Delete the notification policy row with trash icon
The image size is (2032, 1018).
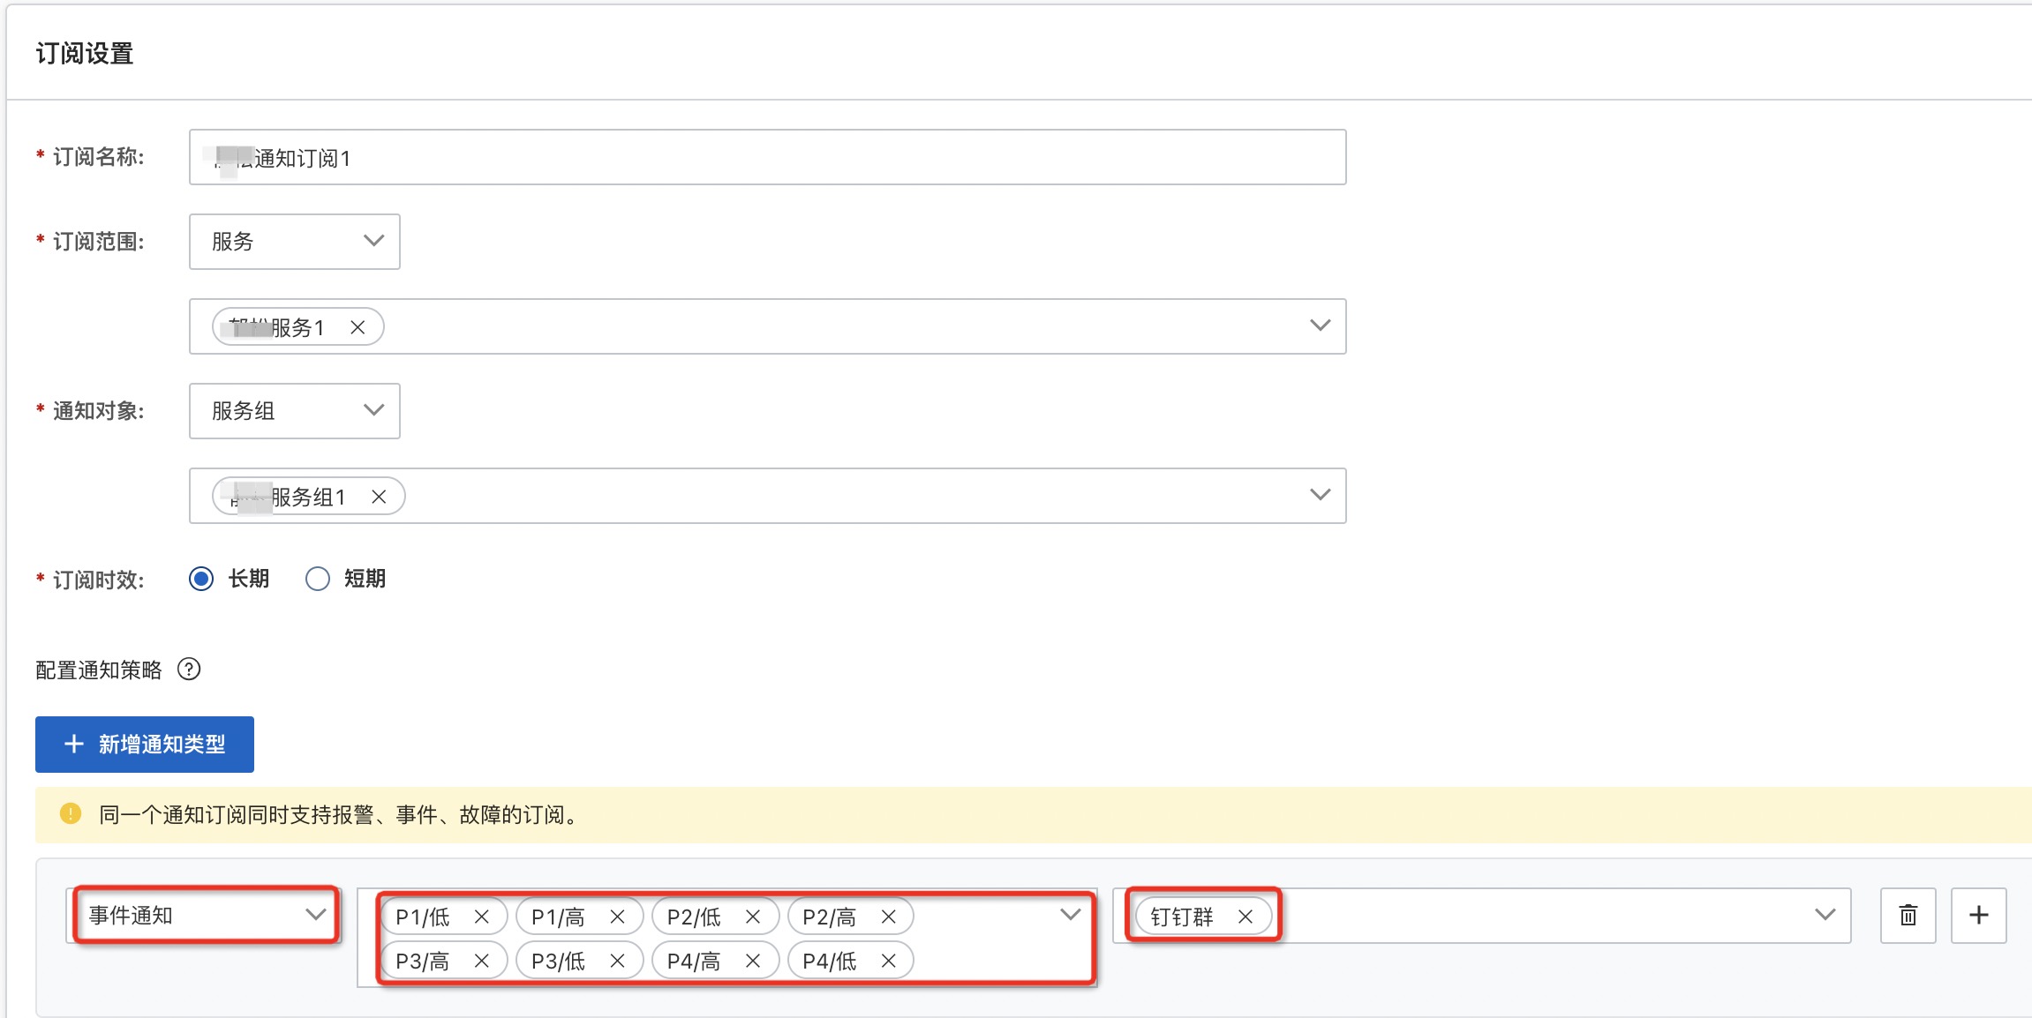1908,916
